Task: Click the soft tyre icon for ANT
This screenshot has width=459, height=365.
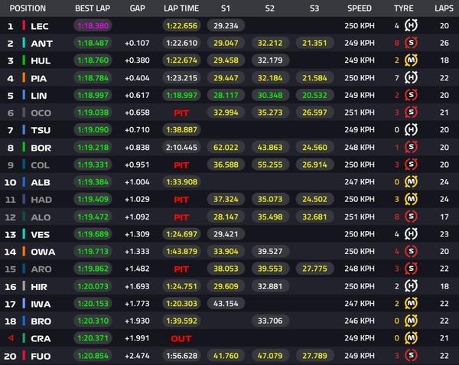Action: point(411,43)
